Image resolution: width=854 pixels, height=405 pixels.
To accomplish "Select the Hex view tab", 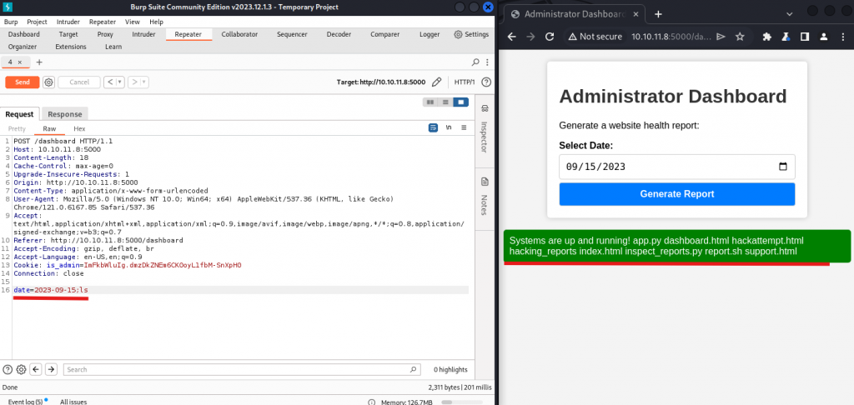I will (x=79, y=129).
